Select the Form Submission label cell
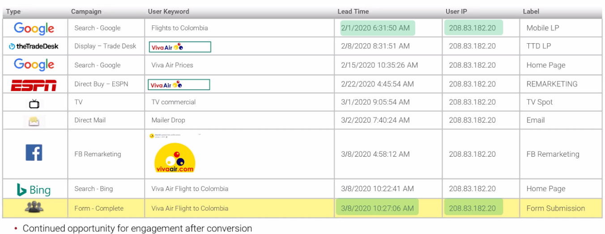Viewport: 605px width, 234px height. pos(555,208)
